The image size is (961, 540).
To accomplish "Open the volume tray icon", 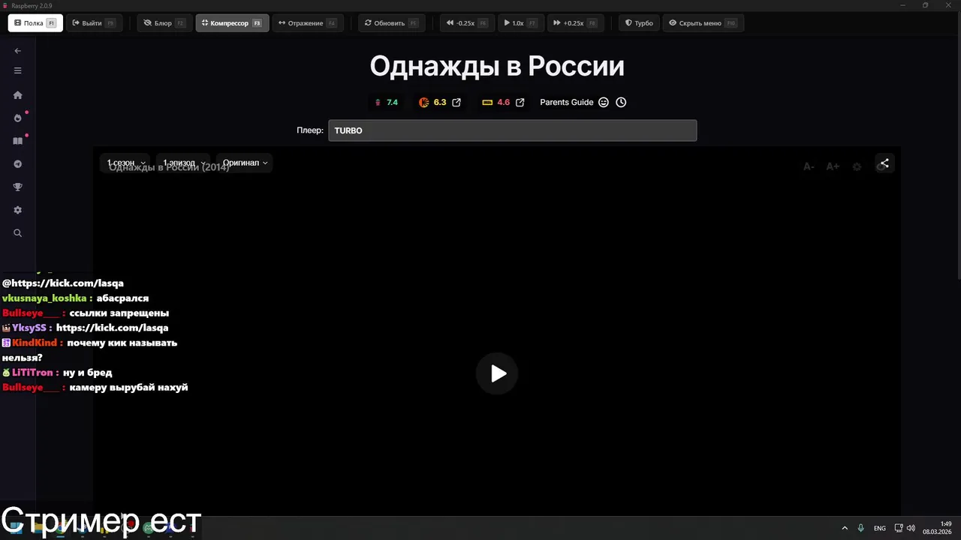I will click(x=911, y=528).
